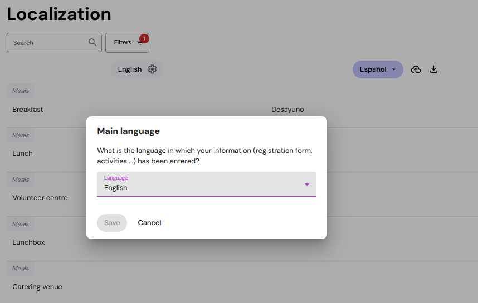478x303 pixels.
Task: Click the Save button
Action: click(x=112, y=223)
